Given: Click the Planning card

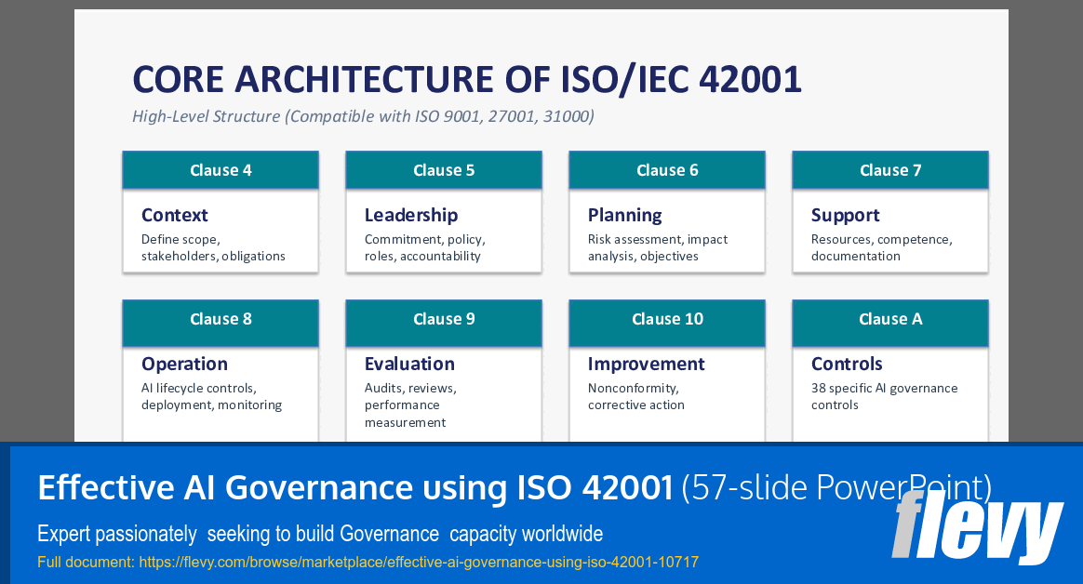Looking at the screenshot, I should [666, 231].
